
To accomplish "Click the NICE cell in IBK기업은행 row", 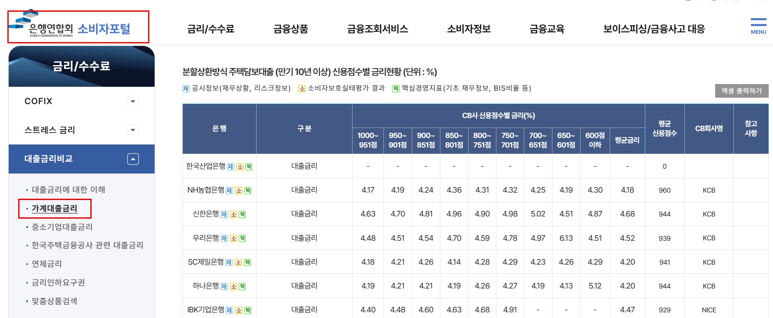I will (x=709, y=310).
